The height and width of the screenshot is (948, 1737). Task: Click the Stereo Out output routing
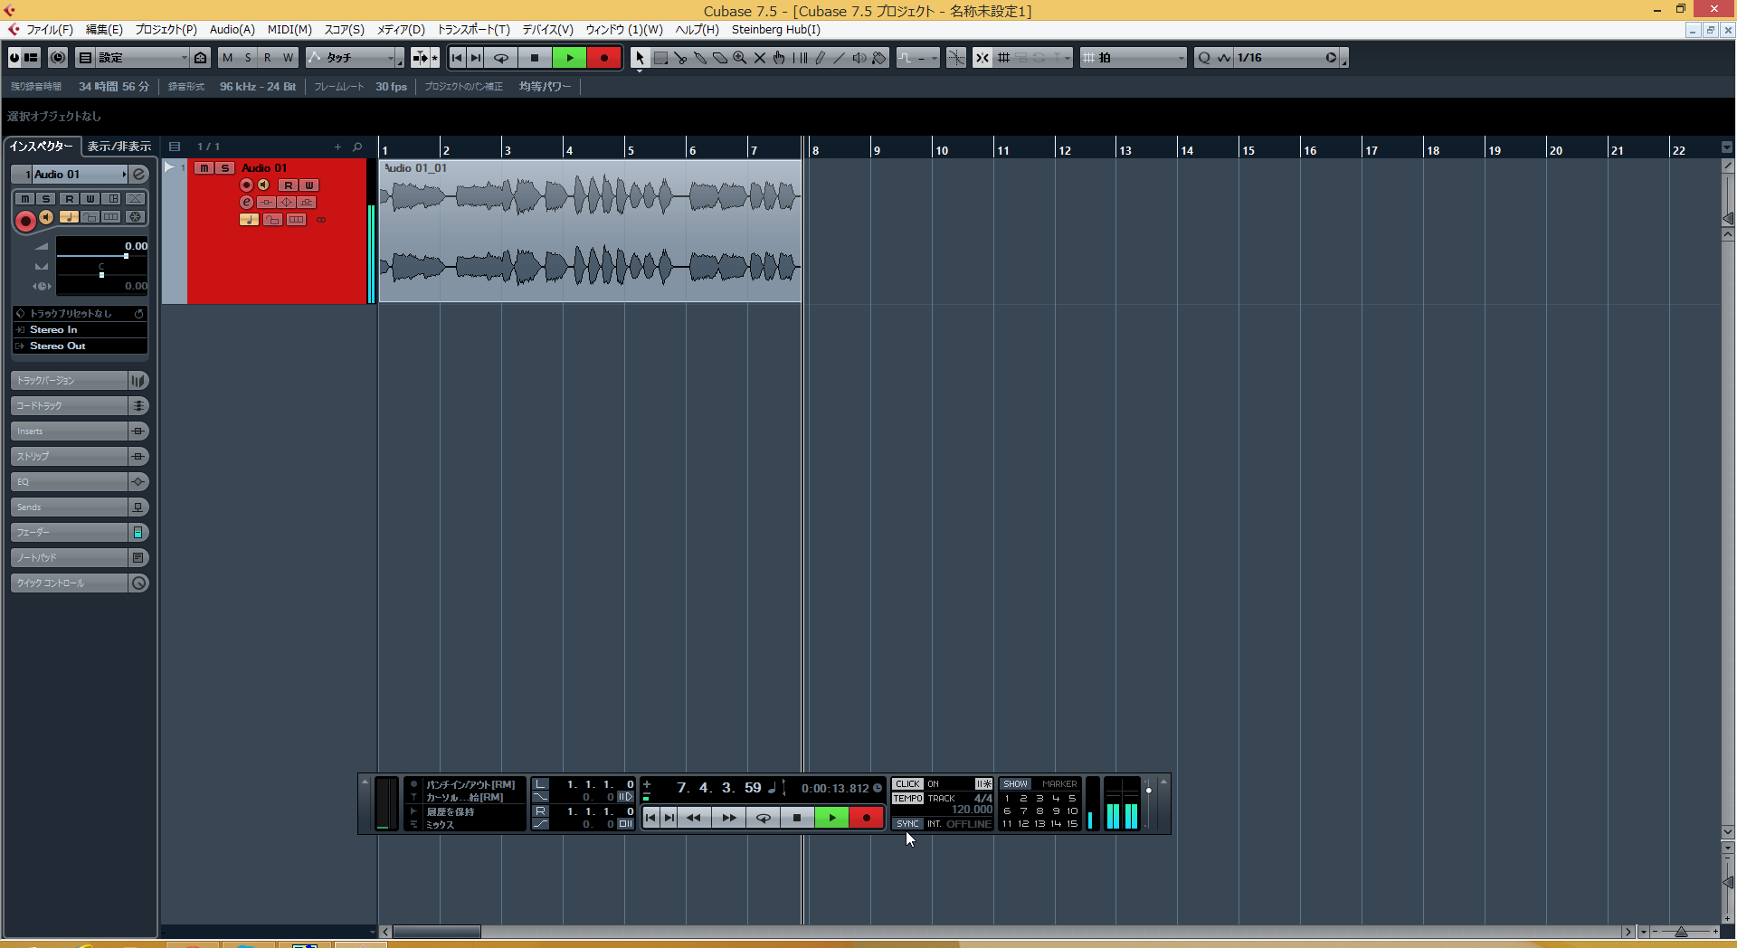[x=80, y=346]
